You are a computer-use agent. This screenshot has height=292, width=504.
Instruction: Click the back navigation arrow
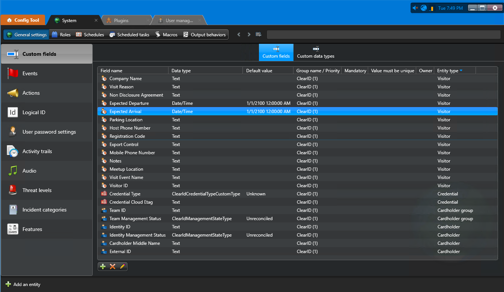(x=239, y=34)
